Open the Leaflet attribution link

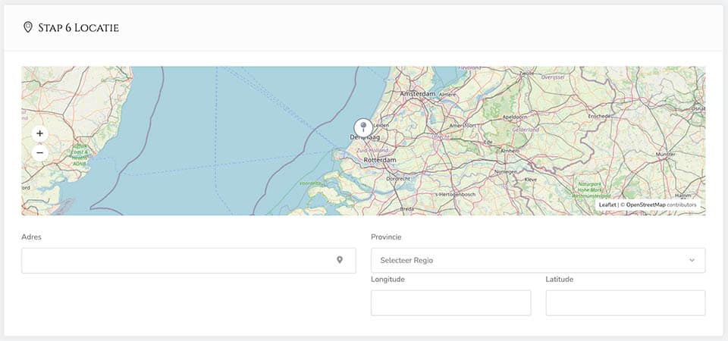[x=607, y=205]
